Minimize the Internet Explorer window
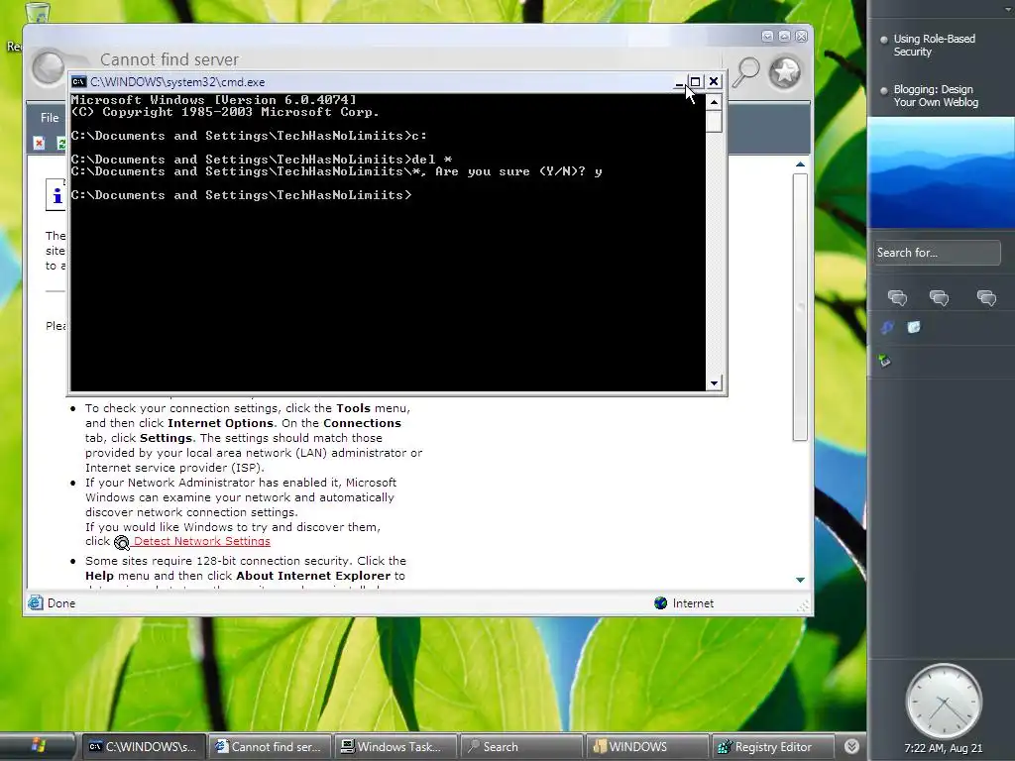The image size is (1015, 761). tap(767, 37)
